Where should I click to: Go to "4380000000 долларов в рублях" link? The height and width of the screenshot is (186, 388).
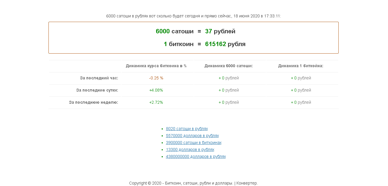(196, 157)
